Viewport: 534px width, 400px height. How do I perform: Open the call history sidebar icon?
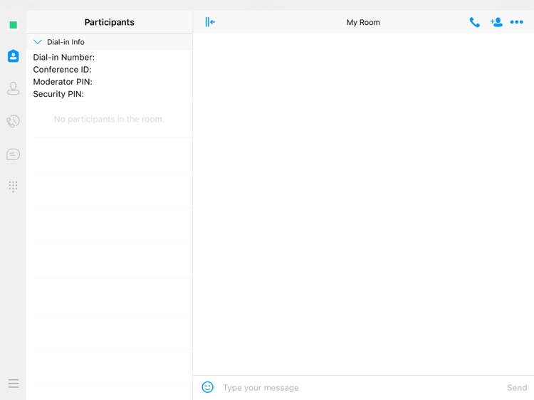(x=14, y=121)
